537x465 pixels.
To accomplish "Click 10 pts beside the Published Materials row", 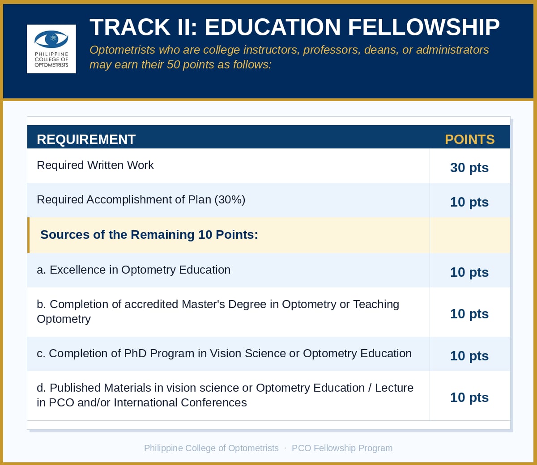I will pos(469,397).
